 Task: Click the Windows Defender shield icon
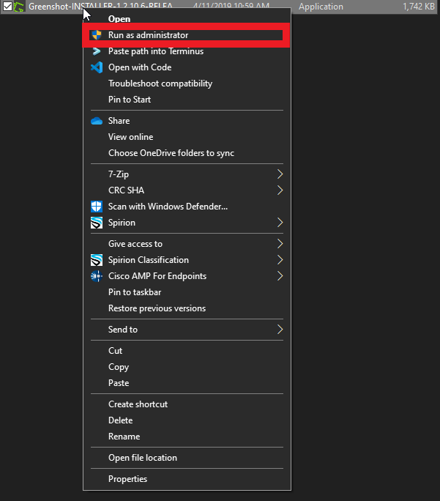pos(97,207)
